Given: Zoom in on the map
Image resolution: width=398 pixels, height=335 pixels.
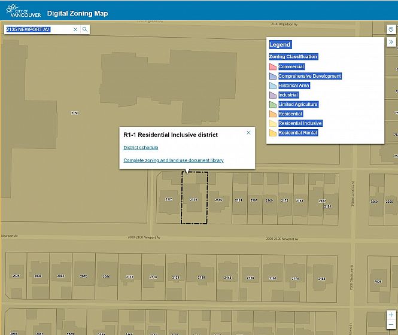Looking at the screenshot, I should [391, 315].
